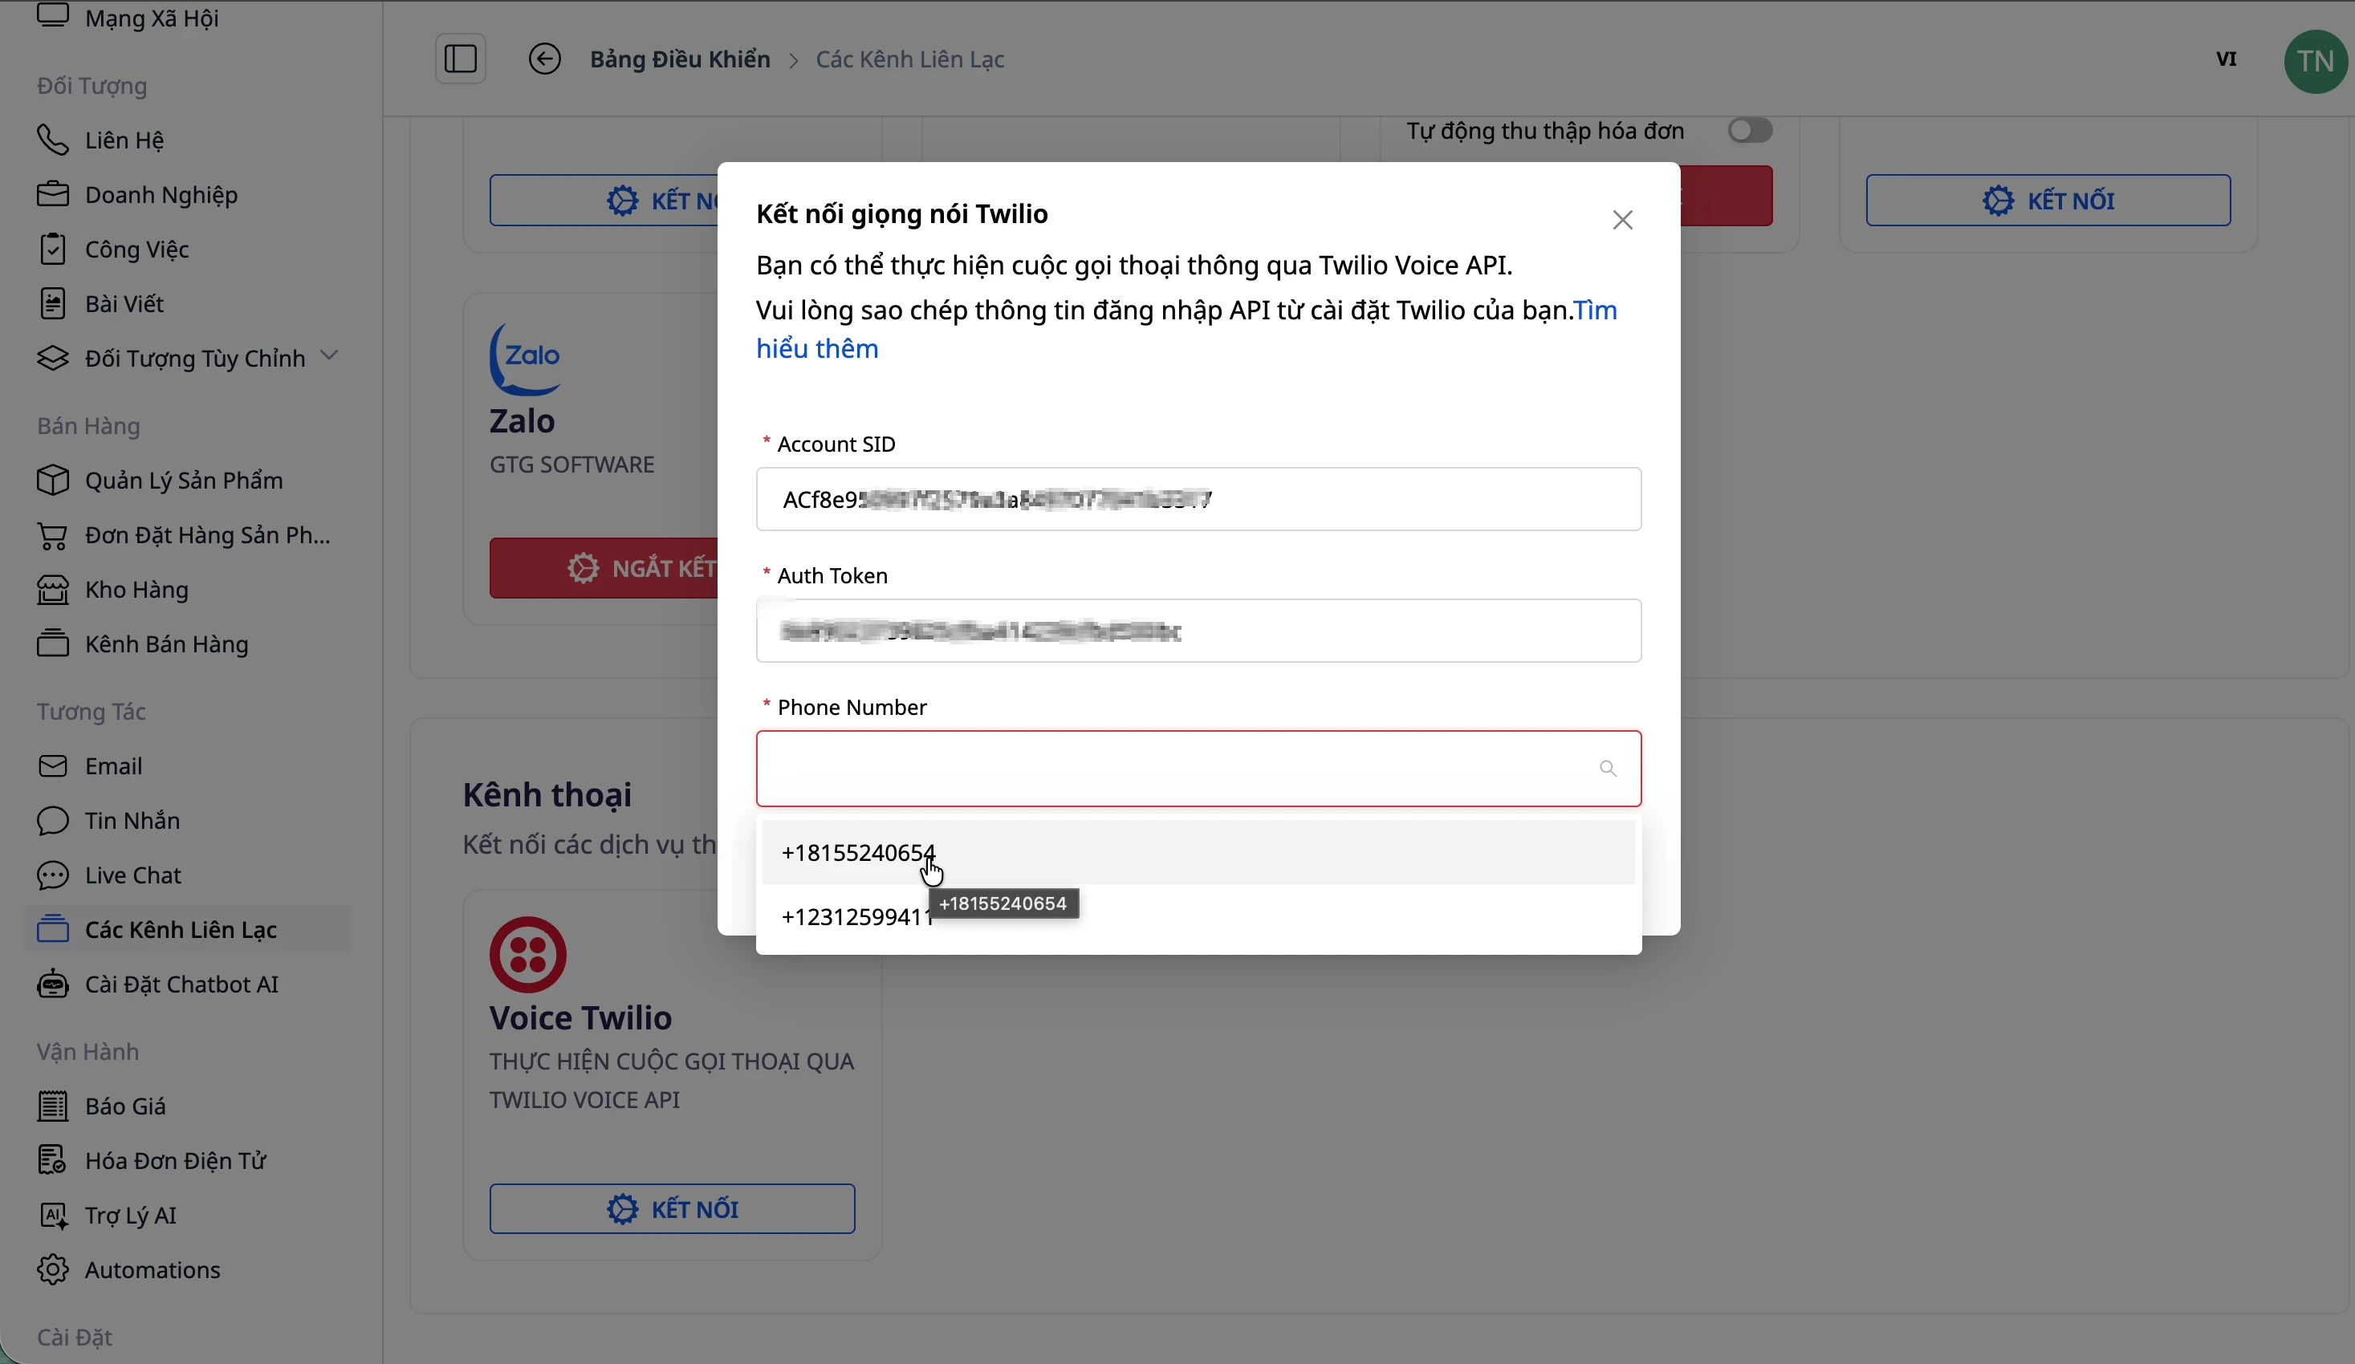Screen dimensions: 2355x1364
Task: Click the sidebar collapse toggle icon
Action: 460,59
